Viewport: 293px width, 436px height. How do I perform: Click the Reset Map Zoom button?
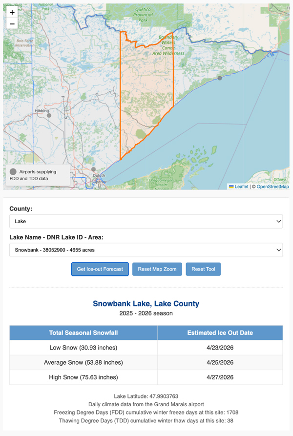(157, 269)
